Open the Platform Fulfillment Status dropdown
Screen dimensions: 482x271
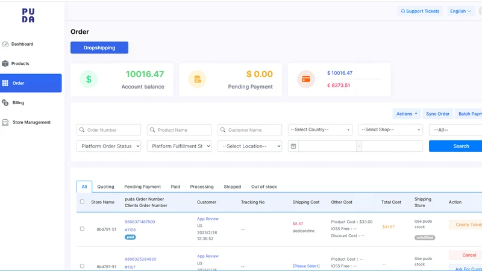point(179,146)
